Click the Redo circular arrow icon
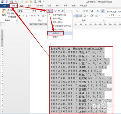121x114 pixels. 22,2
